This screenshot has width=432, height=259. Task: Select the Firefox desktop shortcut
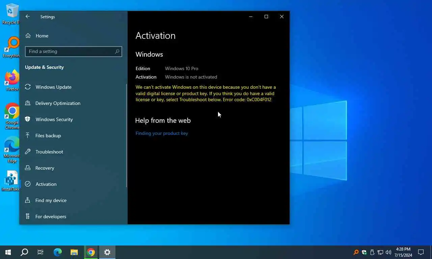(12, 80)
